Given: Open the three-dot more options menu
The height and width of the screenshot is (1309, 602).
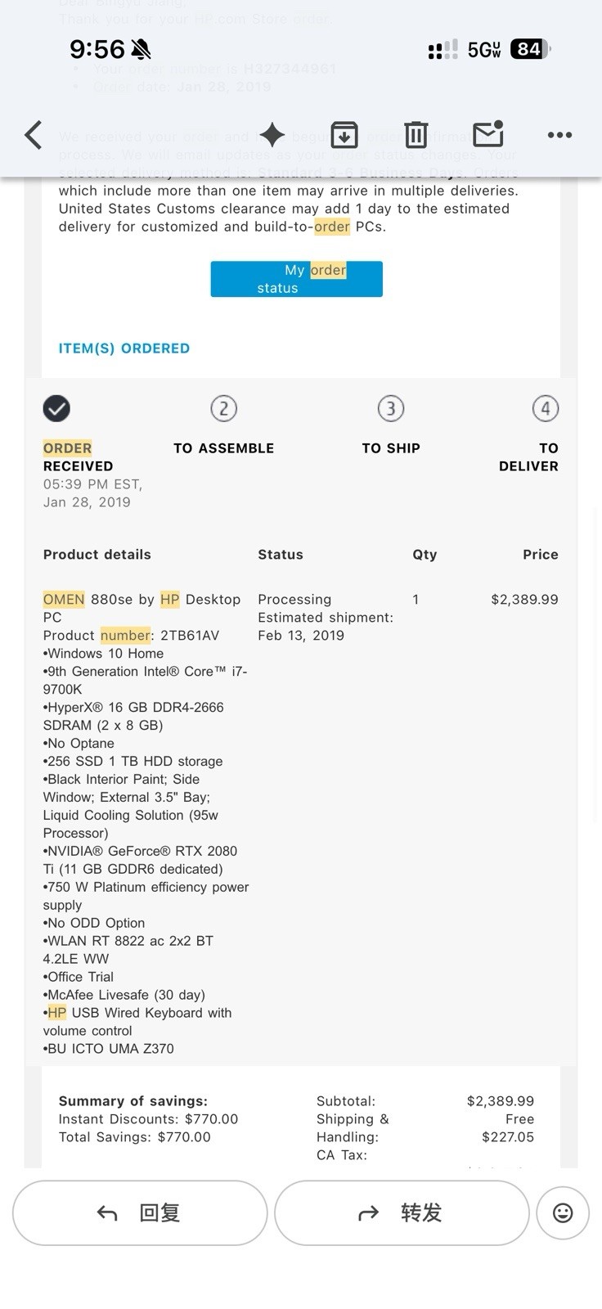Looking at the screenshot, I should (559, 135).
